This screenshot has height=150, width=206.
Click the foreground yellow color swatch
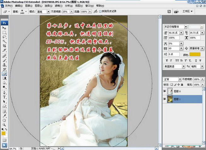coord(3,134)
